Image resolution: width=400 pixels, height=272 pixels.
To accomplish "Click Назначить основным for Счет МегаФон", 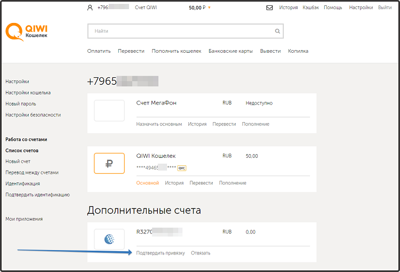I will [159, 124].
